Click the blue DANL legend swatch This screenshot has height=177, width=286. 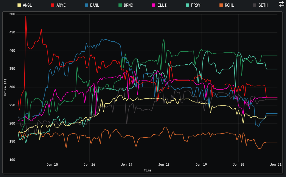coord(86,5)
